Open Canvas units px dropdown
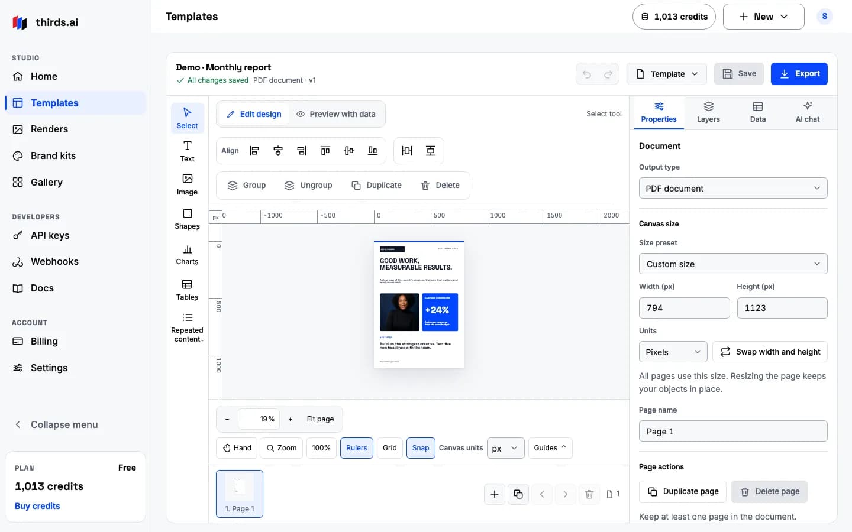The width and height of the screenshot is (852, 532). coord(505,448)
